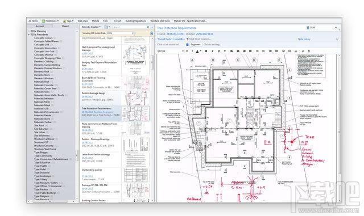Insert a horizontal rule
This screenshot has width=364, height=216.
tap(296, 51)
